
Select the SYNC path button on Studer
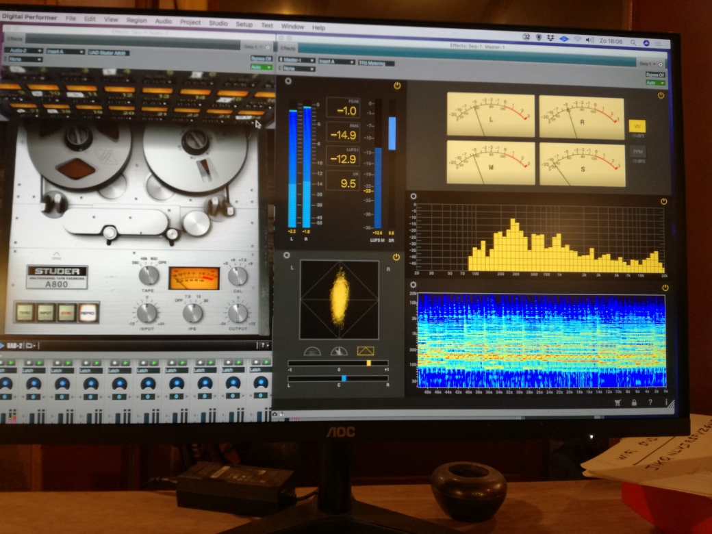pyautogui.click(x=66, y=314)
